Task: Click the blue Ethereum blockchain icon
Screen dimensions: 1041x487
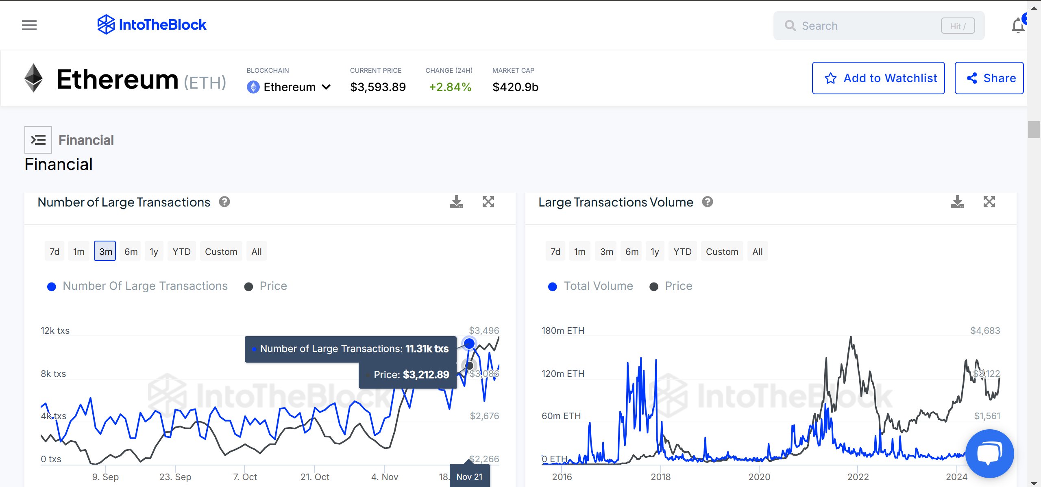Action: point(253,87)
